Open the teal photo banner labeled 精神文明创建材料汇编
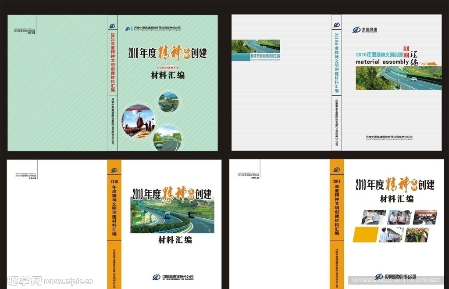Screen dimensions: 449x289 (255, 56)
